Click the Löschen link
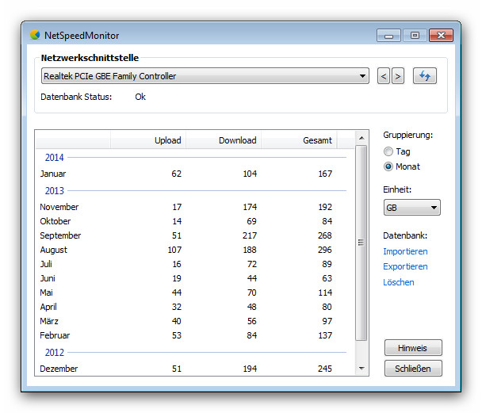Screen dimensions: 482x413 [x=399, y=282]
